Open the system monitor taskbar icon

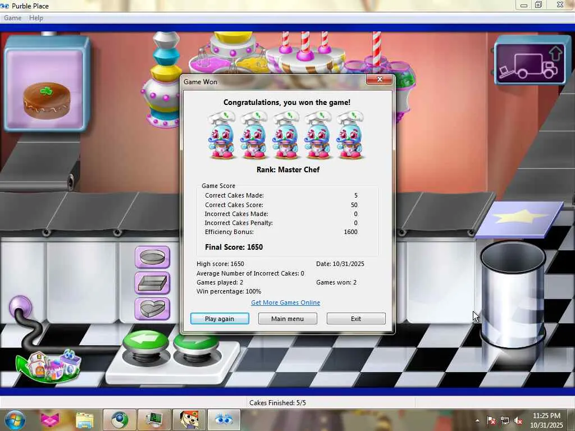point(154,420)
